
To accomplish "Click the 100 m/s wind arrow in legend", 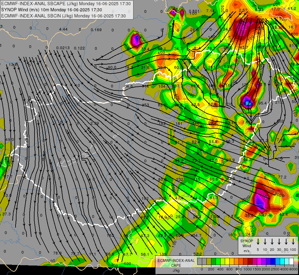I will [293, 242].
